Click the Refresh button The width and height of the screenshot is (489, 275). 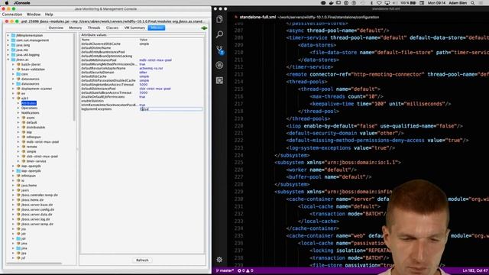click(142, 260)
